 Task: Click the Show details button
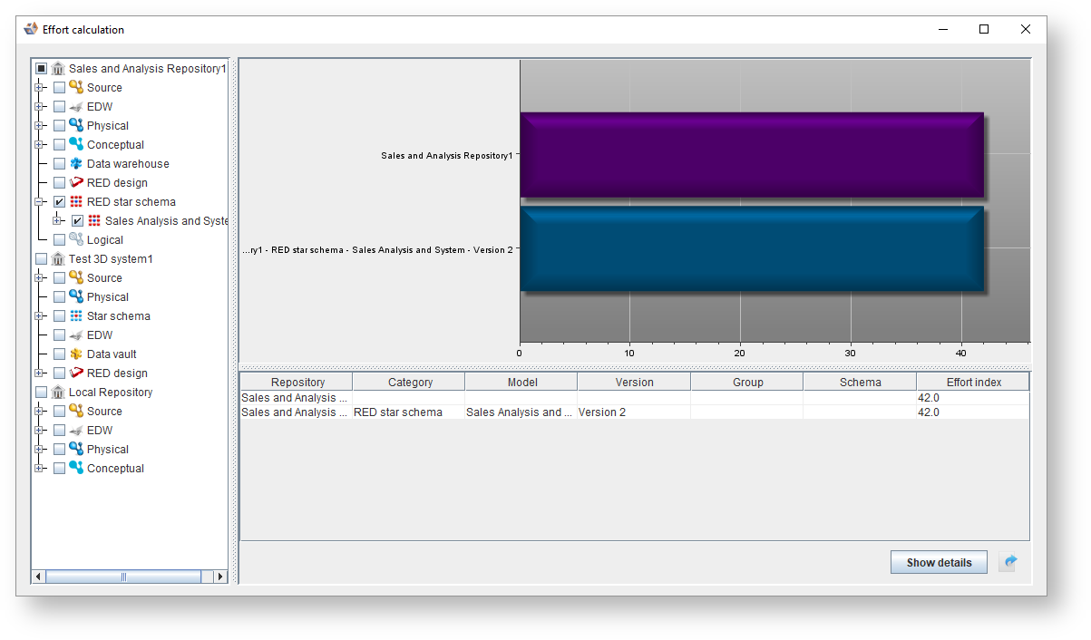pos(939,562)
